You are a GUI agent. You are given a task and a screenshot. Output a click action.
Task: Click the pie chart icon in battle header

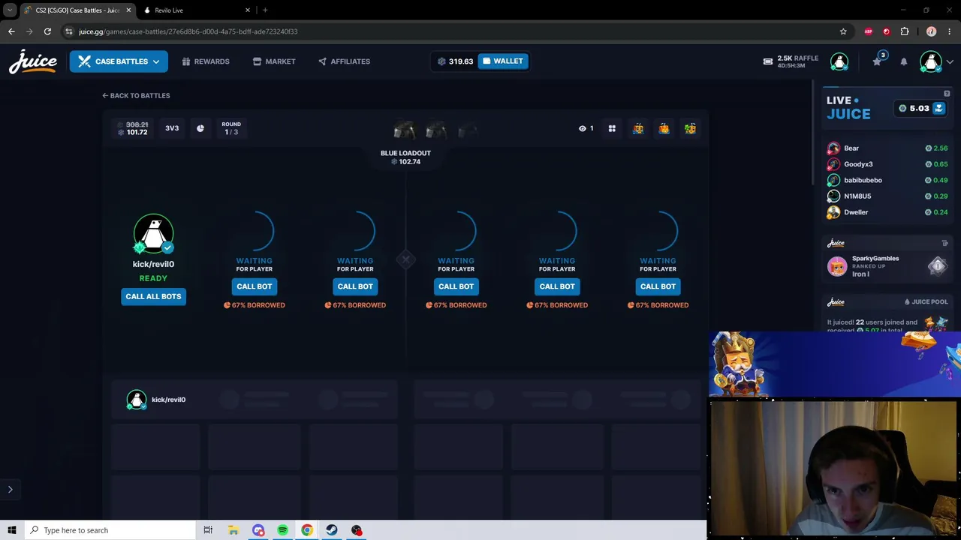[200, 128]
